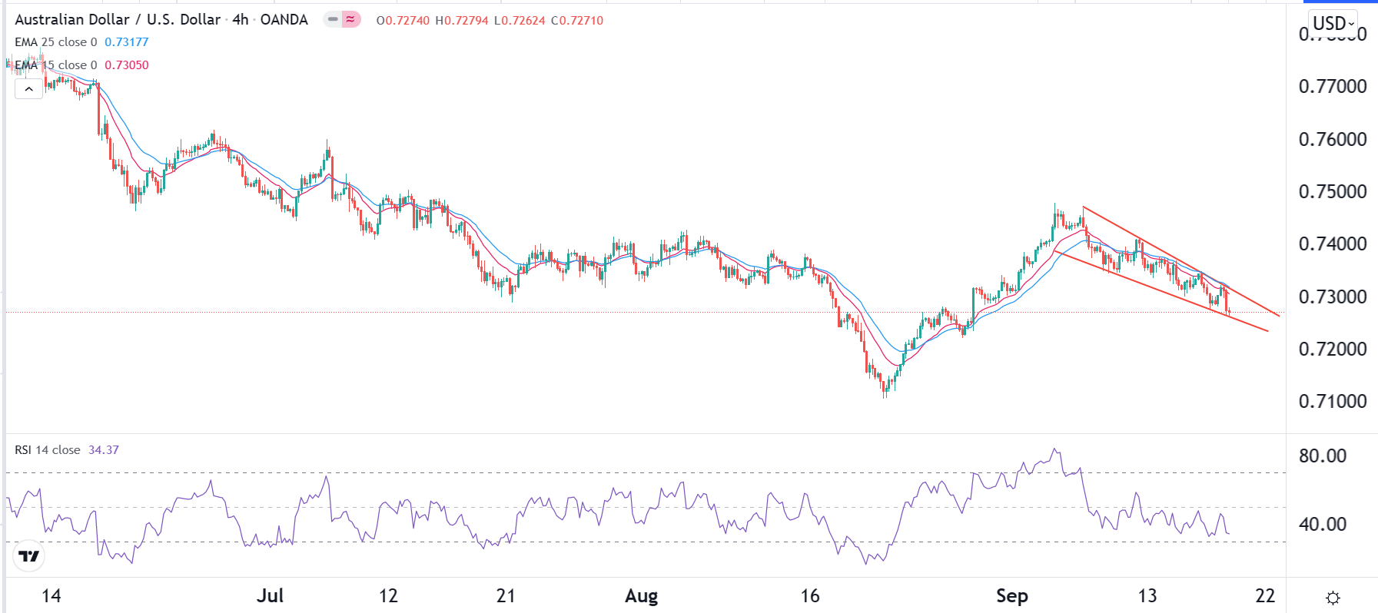Collapse the indicators legend with the chevron
The image size is (1378, 613).
tap(28, 89)
